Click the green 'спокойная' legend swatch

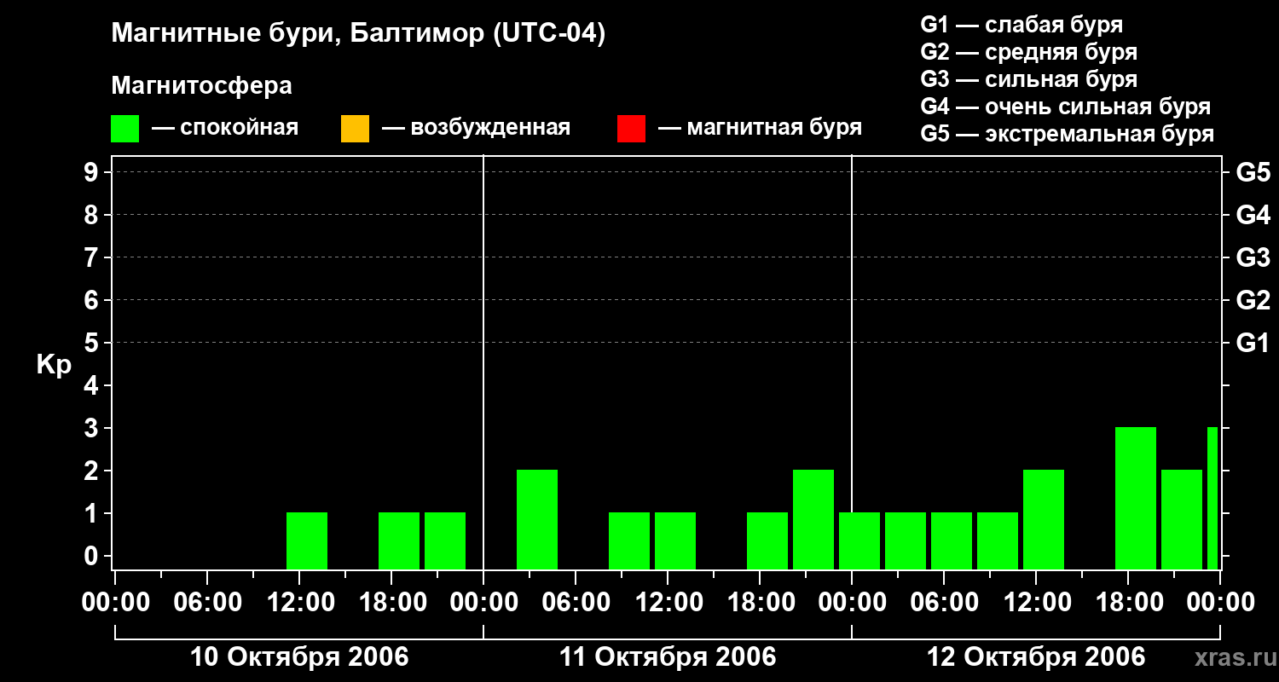[x=125, y=129]
